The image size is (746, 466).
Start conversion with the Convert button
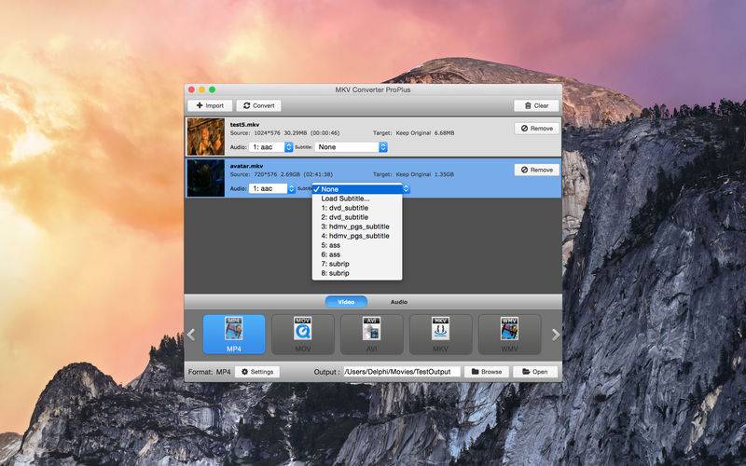(x=259, y=105)
